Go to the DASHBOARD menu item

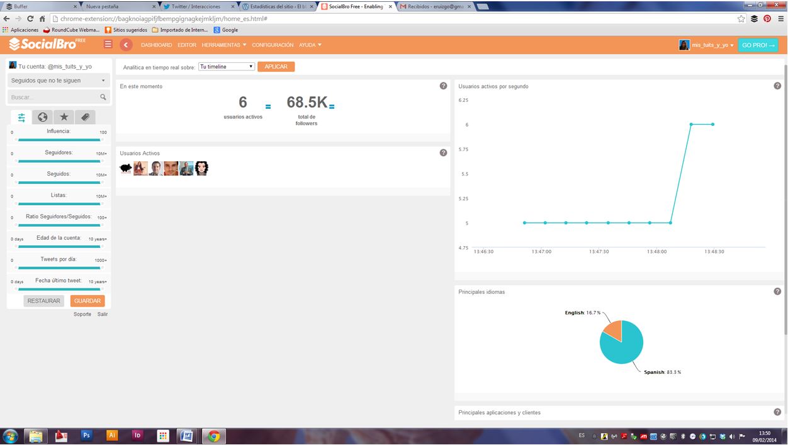coord(156,45)
